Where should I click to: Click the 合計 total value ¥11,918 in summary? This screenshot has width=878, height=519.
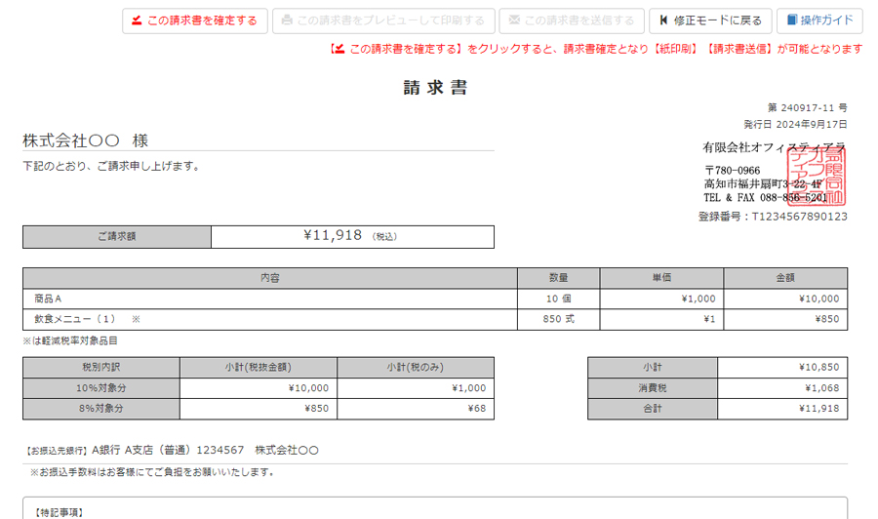pos(818,409)
